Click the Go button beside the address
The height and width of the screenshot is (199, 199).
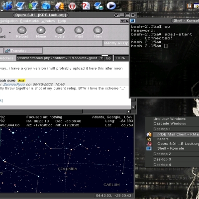pyautogui.click(x=108, y=58)
